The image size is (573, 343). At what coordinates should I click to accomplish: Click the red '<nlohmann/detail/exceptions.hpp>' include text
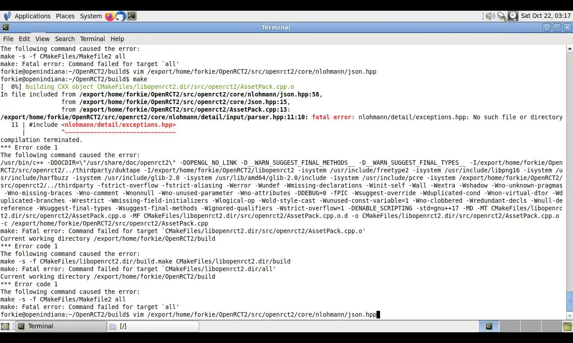click(119, 125)
